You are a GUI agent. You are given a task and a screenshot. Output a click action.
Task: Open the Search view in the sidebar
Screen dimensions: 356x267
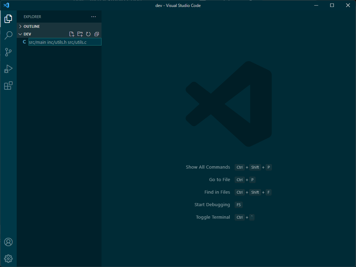coord(8,35)
